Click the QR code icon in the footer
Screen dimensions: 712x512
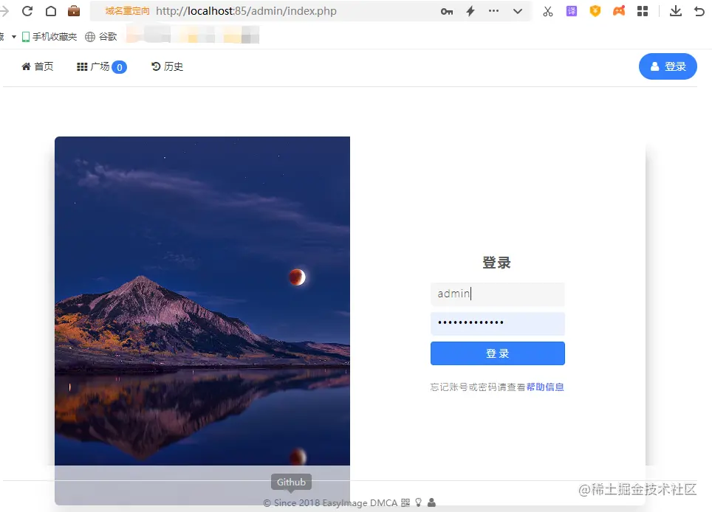pos(405,502)
